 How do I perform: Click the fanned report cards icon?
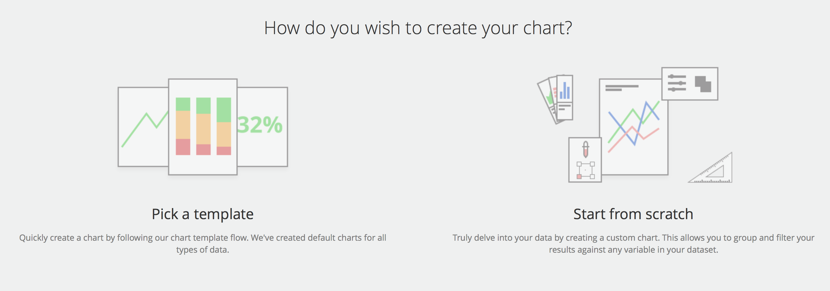click(x=555, y=99)
